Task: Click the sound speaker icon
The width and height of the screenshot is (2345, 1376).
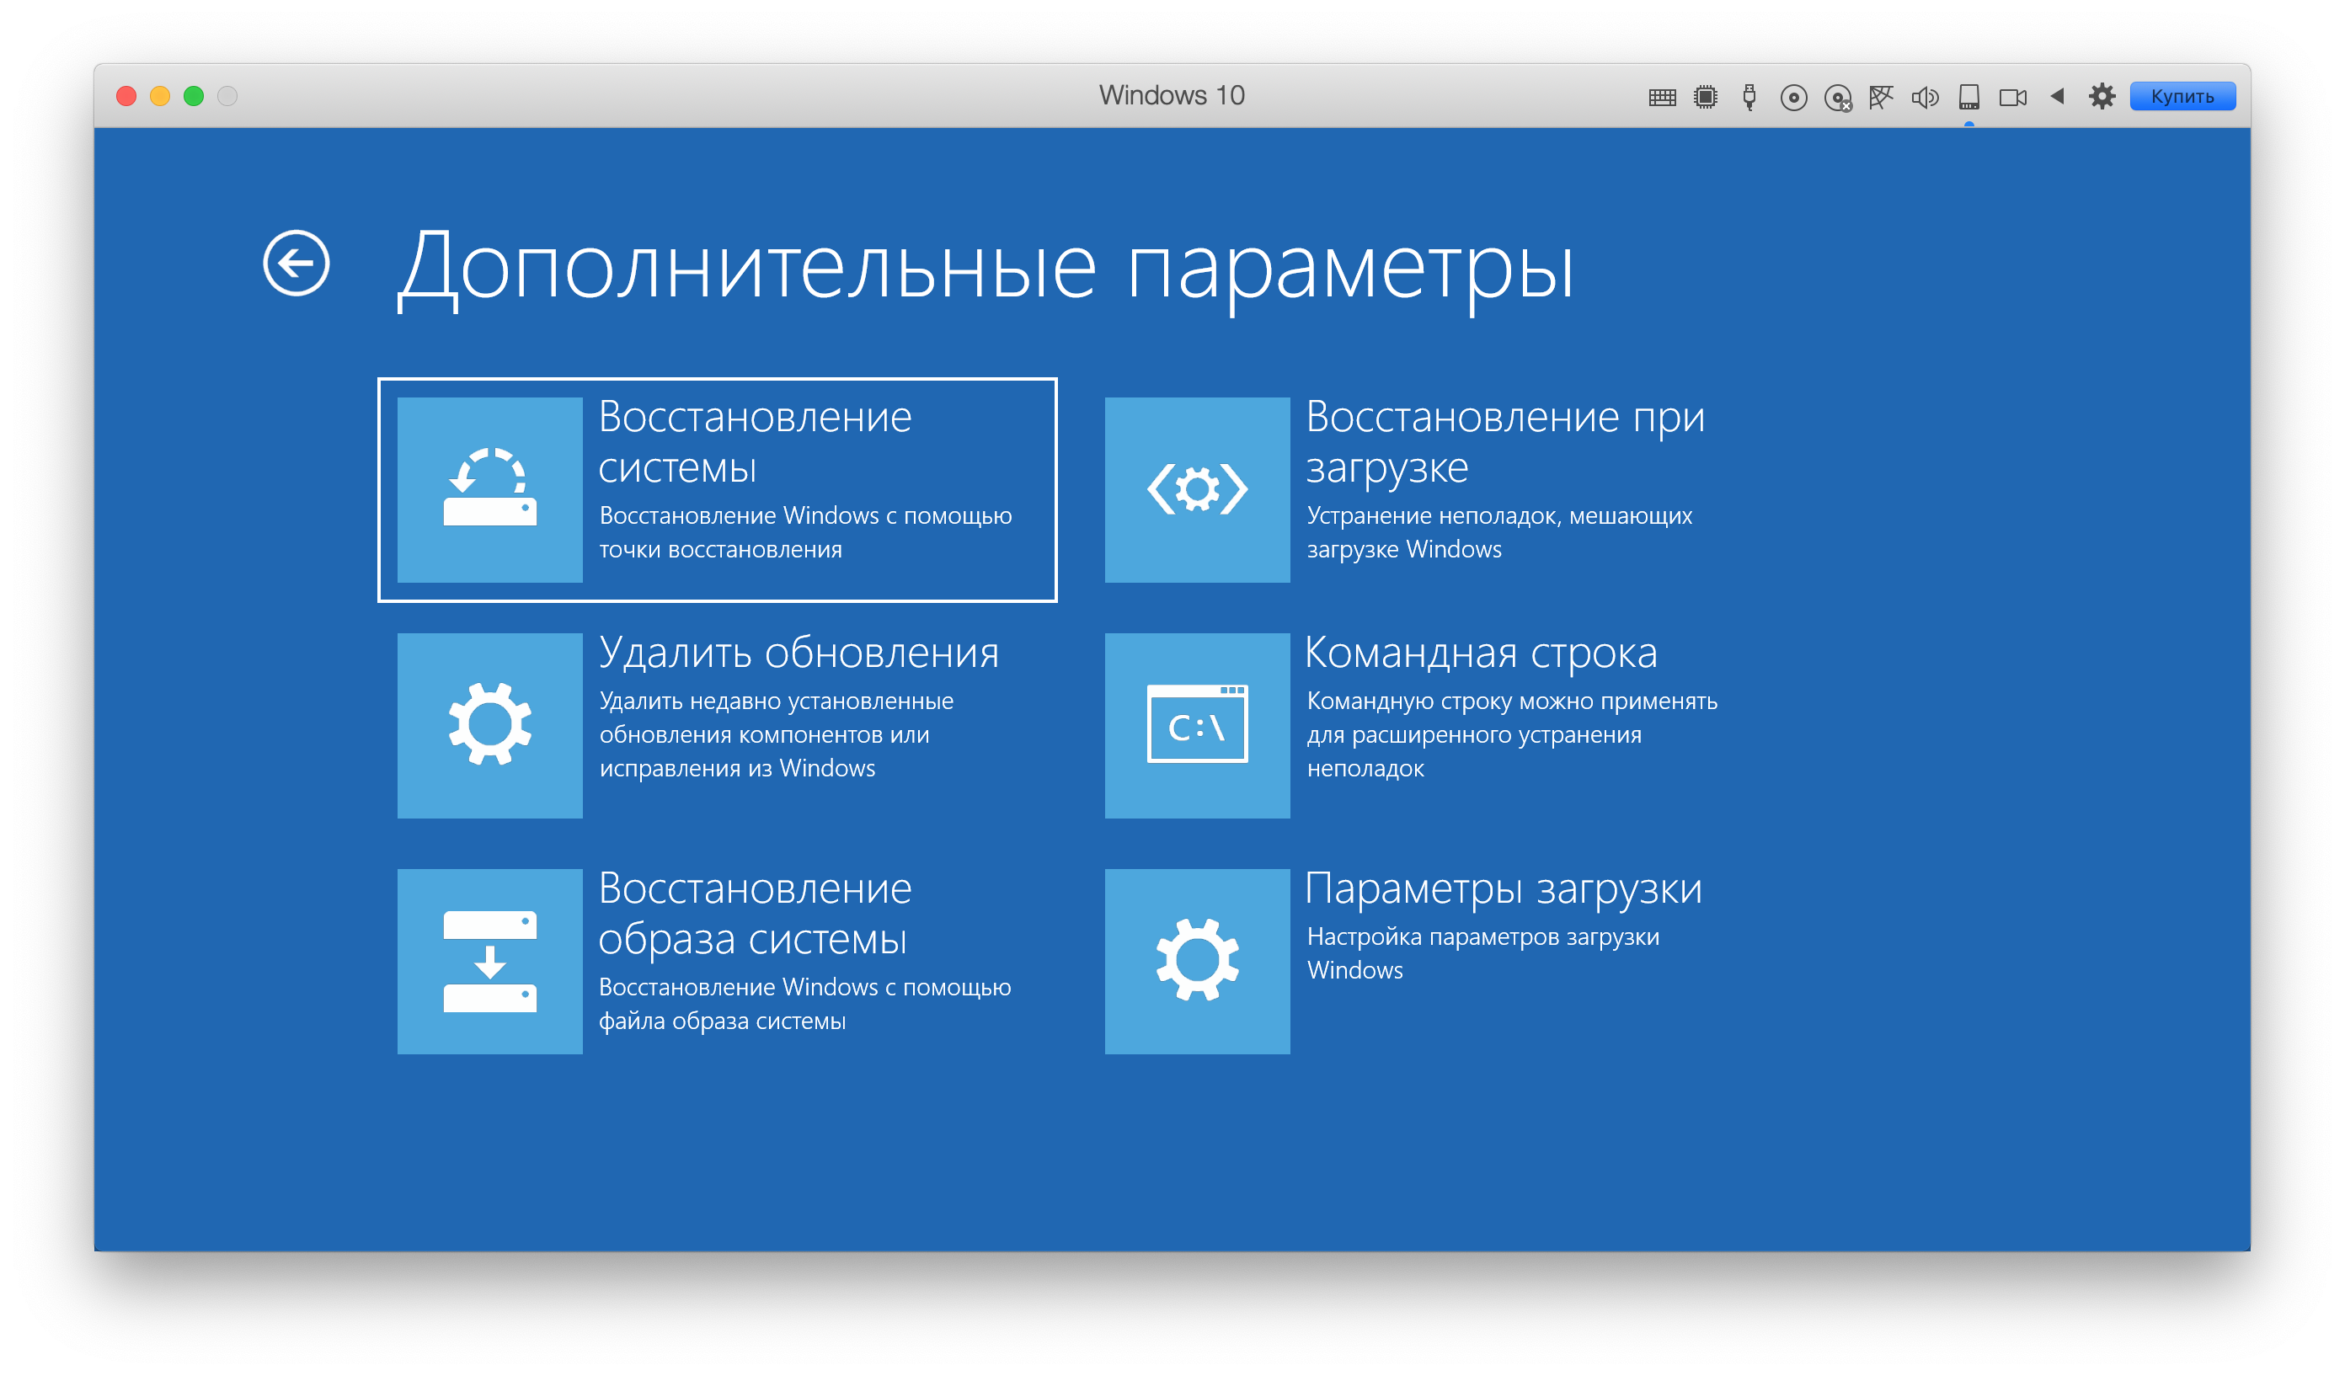Action: [1925, 97]
